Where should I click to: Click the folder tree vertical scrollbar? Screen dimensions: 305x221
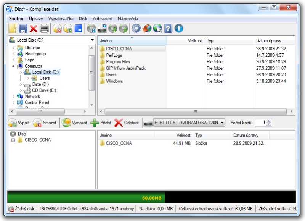(91, 73)
